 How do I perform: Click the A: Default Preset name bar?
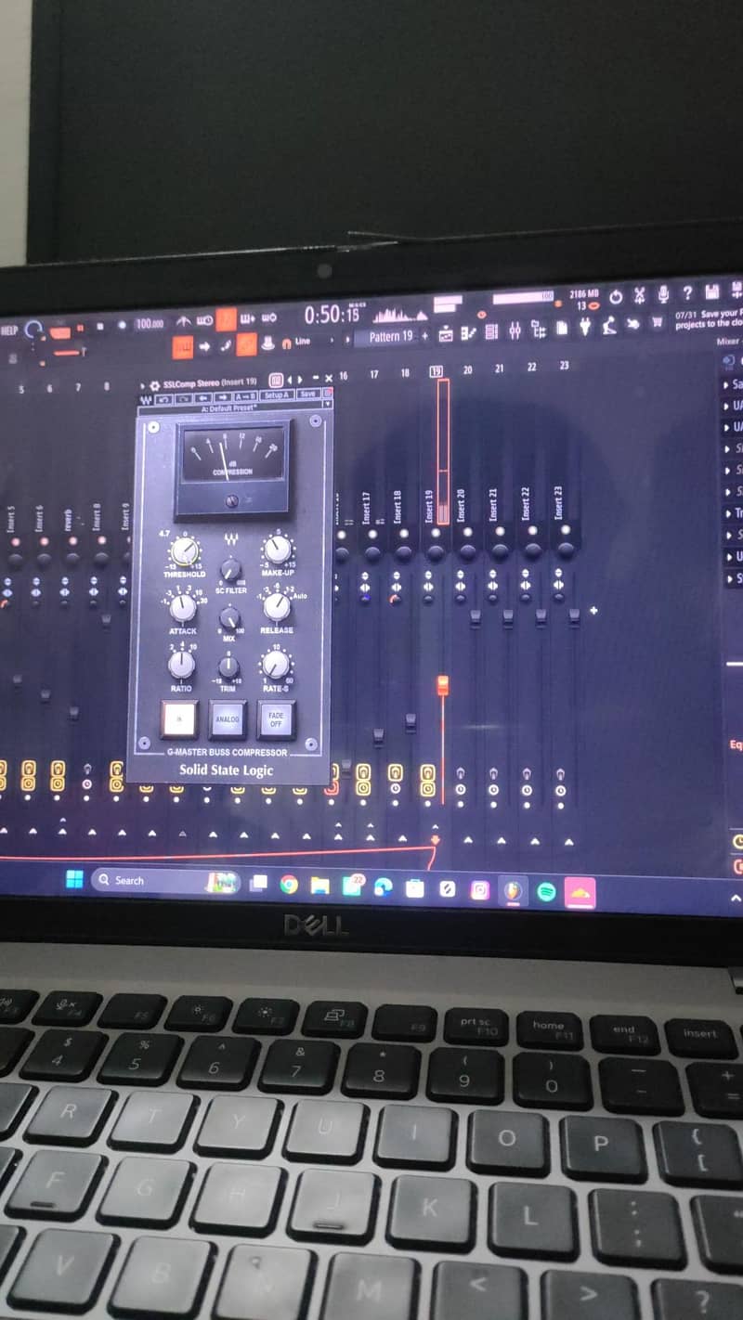click(x=230, y=408)
